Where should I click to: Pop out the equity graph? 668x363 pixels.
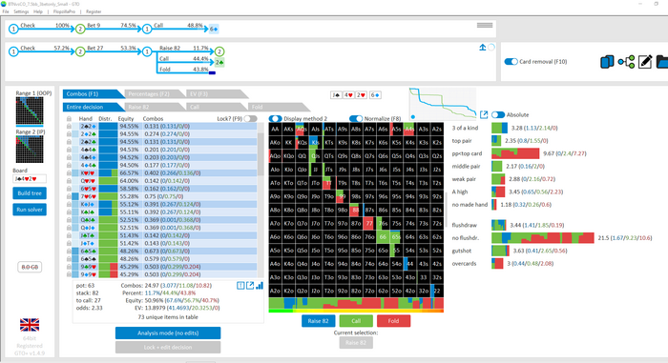(x=484, y=114)
